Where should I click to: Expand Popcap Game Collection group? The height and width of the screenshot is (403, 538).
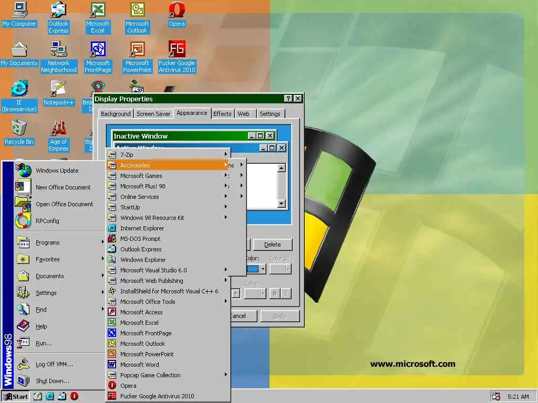point(168,375)
